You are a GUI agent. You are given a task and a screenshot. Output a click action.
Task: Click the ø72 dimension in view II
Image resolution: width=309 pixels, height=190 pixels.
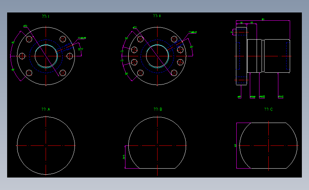coord(135,27)
